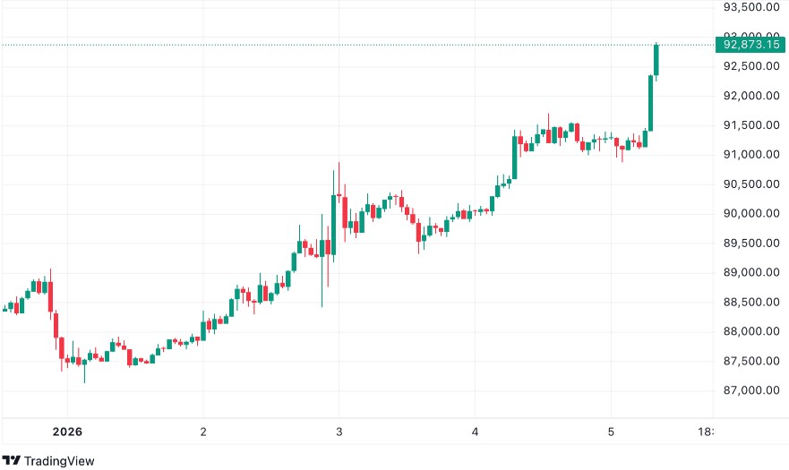Click the 93,500.00 price axis label
This screenshot has width=789, height=470.
pos(748,7)
